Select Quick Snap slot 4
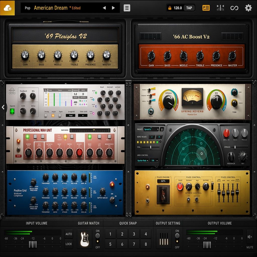This screenshot has height=257, width=257. pos(146,234)
